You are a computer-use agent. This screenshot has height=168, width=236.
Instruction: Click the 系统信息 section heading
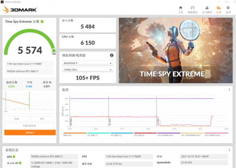click(12, 150)
